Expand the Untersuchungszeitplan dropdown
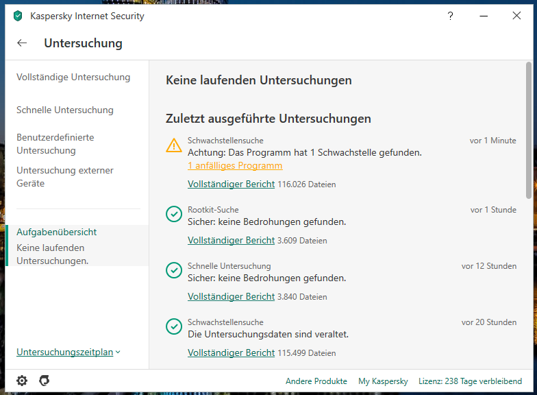 [68, 352]
